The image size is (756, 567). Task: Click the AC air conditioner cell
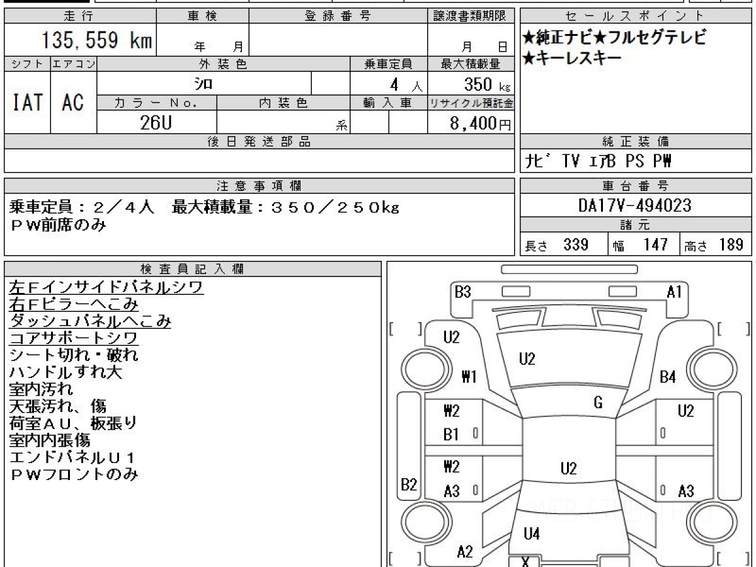click(x=74, y=102)
